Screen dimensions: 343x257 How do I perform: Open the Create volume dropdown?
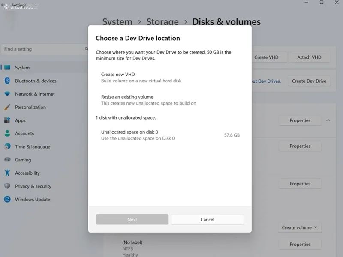(x=299, y=227)
